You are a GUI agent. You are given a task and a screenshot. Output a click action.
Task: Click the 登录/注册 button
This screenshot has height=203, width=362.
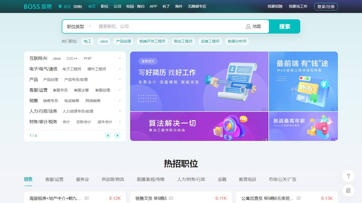[x=326, y=6]
